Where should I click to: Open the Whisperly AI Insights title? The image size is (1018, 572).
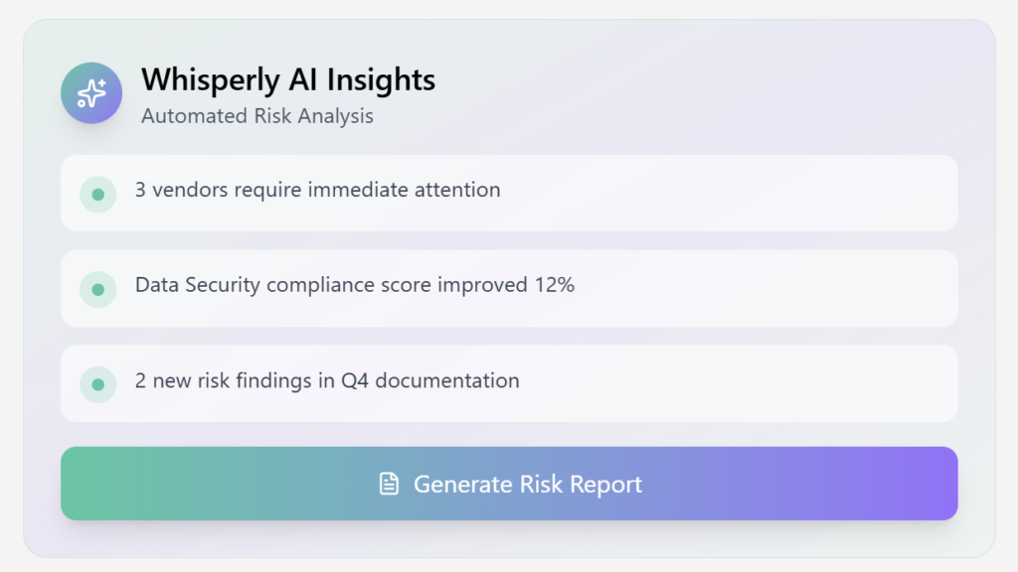pos(288,80)
